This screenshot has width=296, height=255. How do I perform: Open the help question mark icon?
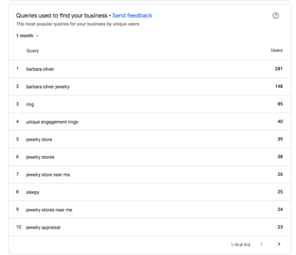(276, 15)
